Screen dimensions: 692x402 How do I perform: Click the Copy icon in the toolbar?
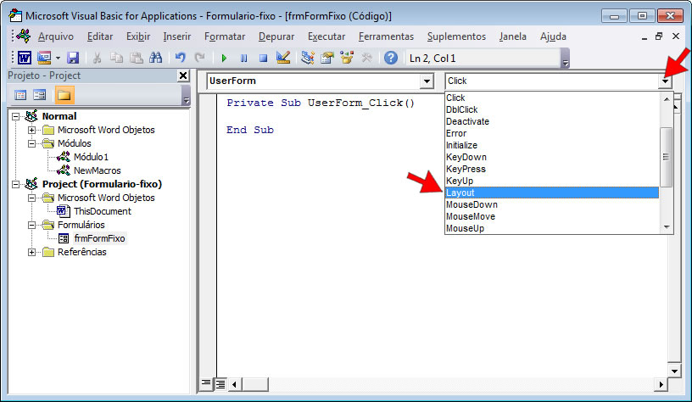click(116, 58)
